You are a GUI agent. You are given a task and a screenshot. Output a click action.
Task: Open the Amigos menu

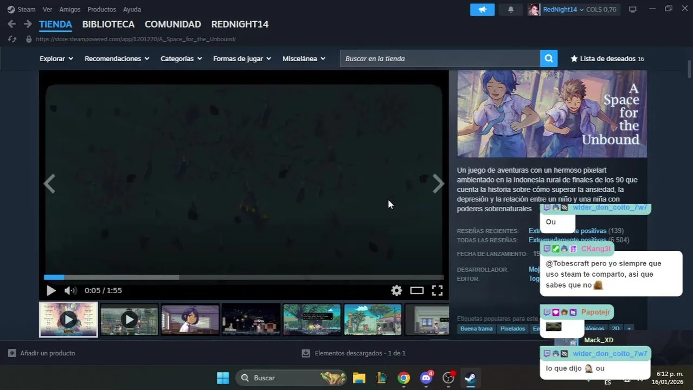(x=69, y=9)
